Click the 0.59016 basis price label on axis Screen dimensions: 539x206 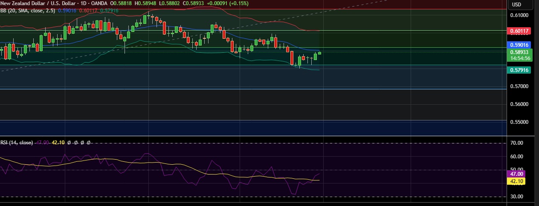click(519, 45)
